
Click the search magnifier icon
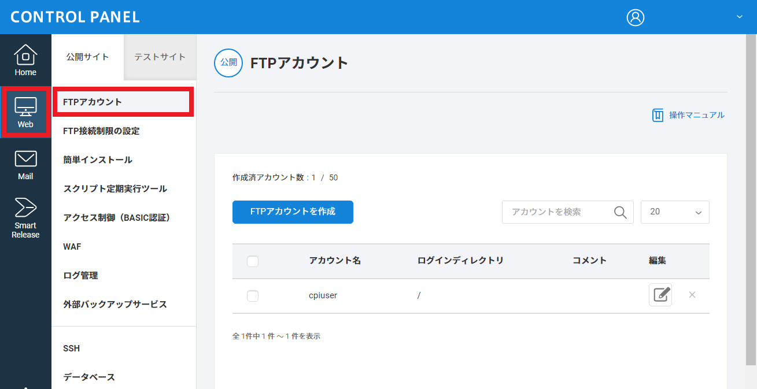pos(621,212)
